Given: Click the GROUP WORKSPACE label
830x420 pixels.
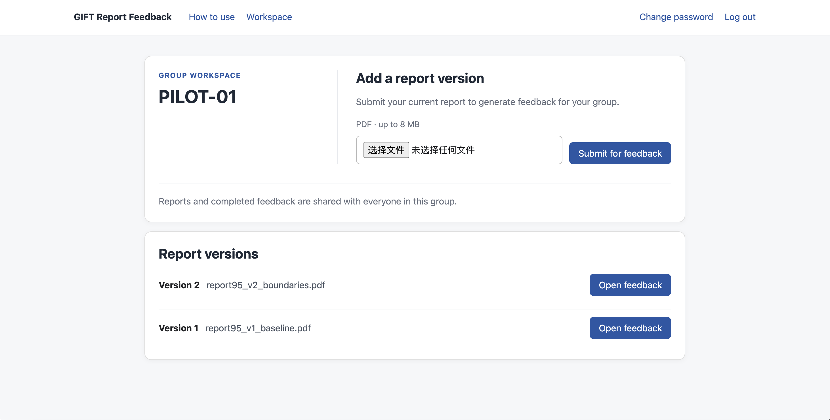Looking at the screenshot, I should 199,75.
